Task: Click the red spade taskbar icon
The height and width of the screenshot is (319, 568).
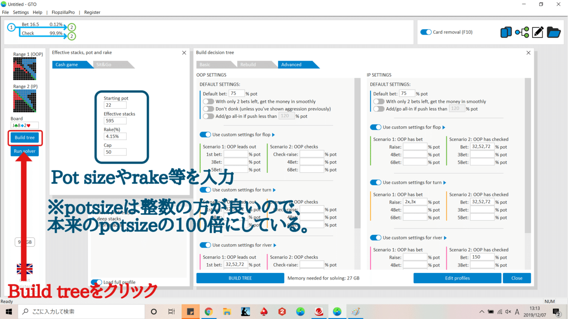Action: [264, 311]
